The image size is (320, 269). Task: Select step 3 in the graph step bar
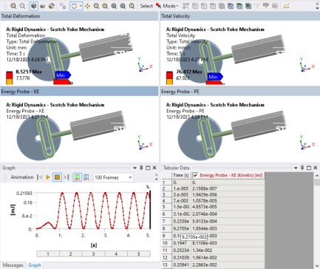(93, 253)
